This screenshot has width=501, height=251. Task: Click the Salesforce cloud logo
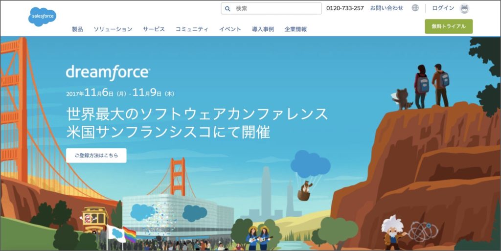click(x=42, y=17)
